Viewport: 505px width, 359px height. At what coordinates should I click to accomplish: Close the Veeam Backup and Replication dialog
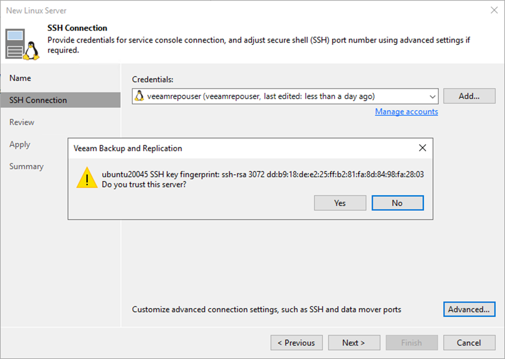click(423, 148)
